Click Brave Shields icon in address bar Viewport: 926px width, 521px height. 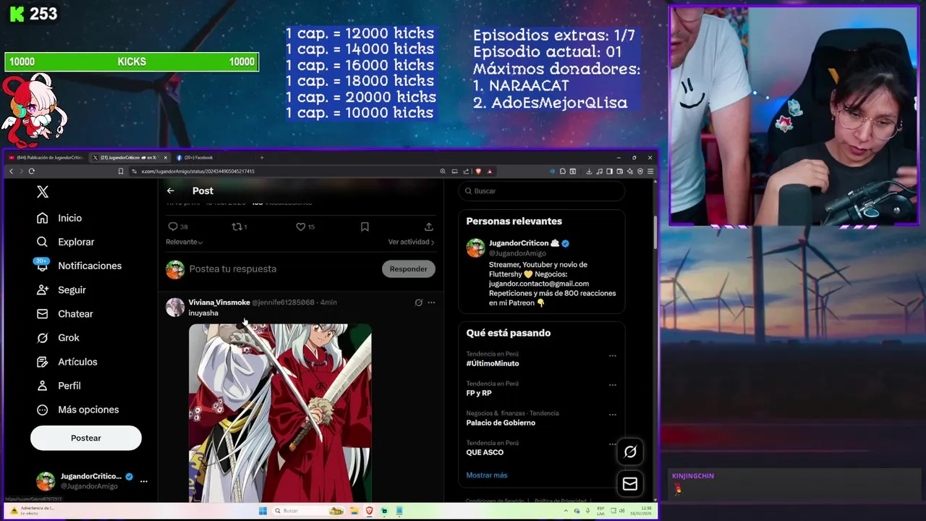[478, 171]
